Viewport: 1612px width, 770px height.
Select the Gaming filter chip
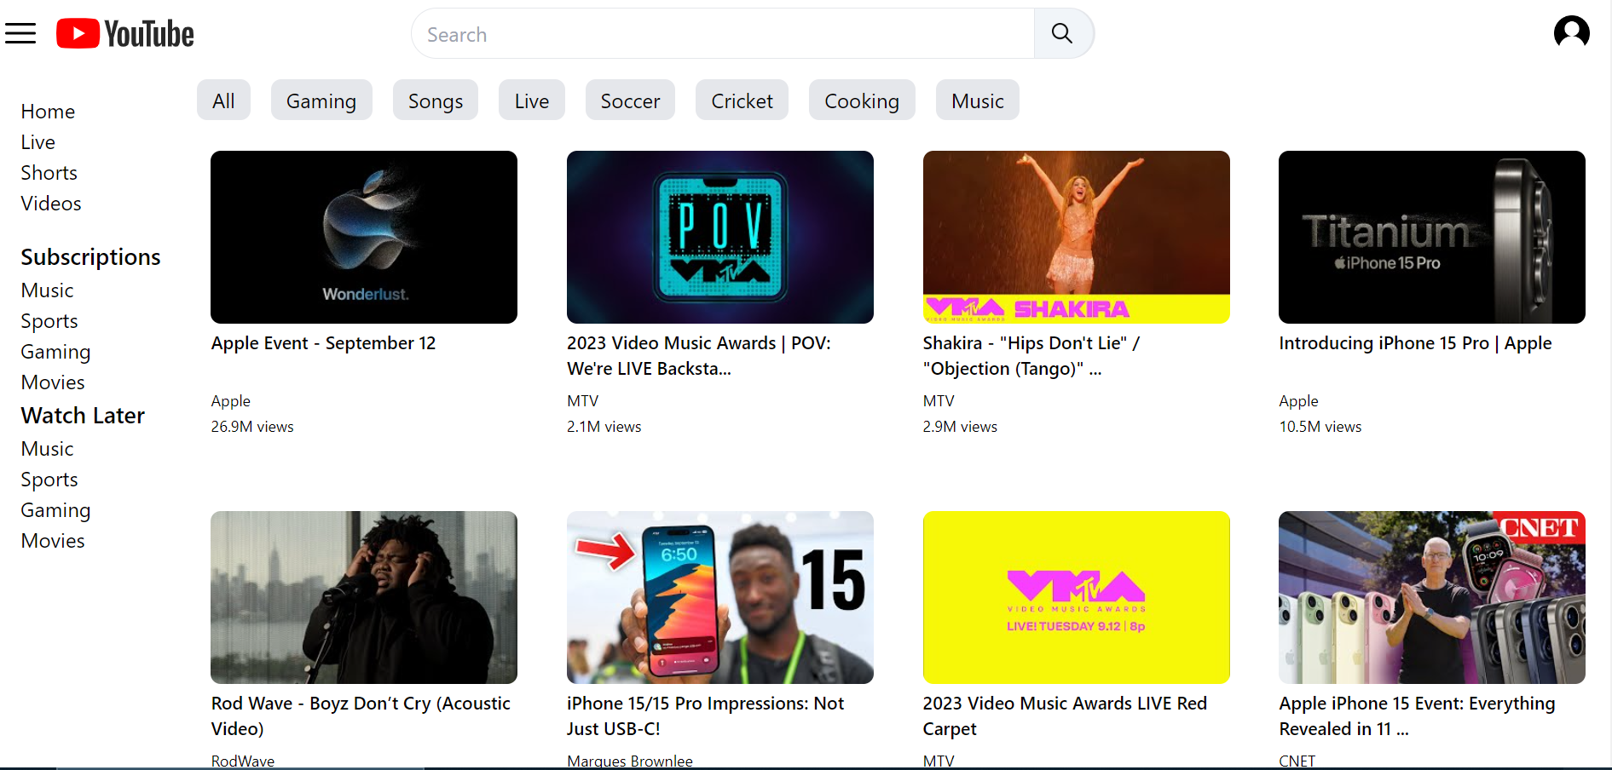(x=321, y=101)
